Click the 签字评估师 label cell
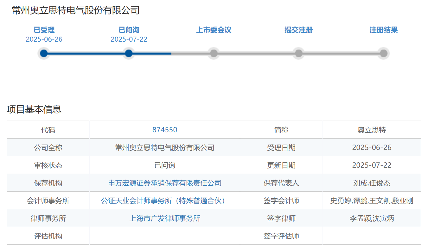This screenshot has width=428, height=251. click(x=281, y=236)
